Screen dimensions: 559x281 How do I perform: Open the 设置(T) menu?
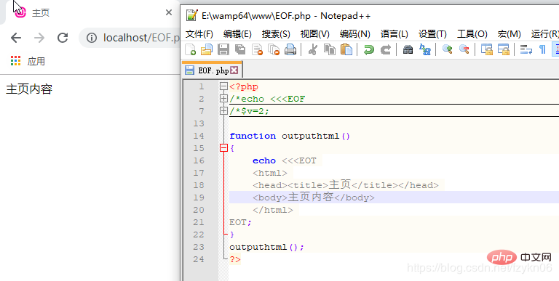[x=432, y=34]
